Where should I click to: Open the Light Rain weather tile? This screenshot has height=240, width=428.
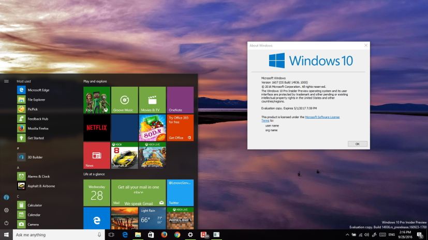152,218
